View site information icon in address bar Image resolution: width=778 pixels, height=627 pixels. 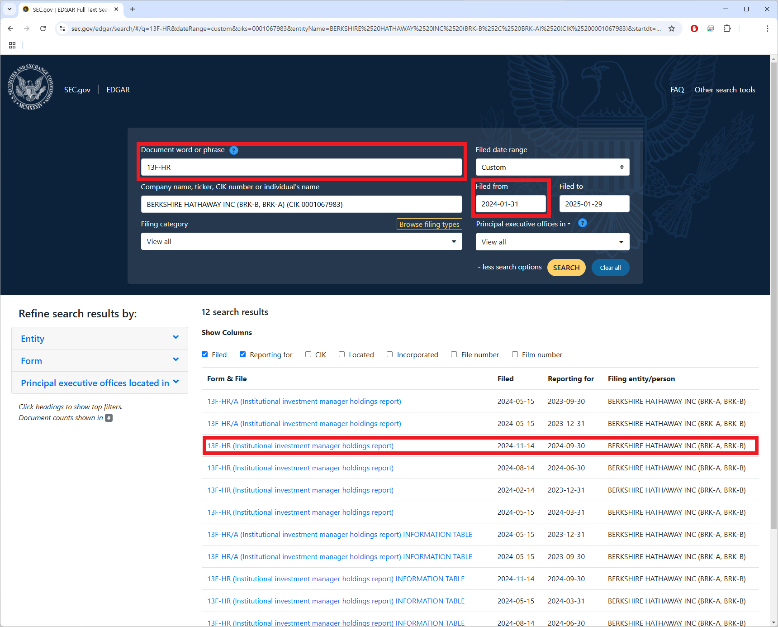coord(62,29)
